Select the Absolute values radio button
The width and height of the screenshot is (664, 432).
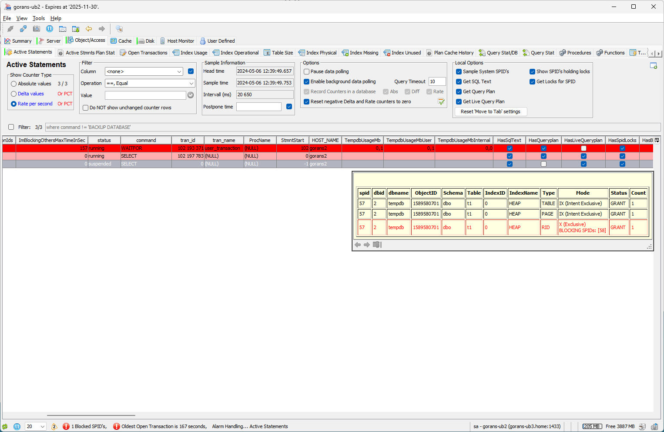coord(14,84)
